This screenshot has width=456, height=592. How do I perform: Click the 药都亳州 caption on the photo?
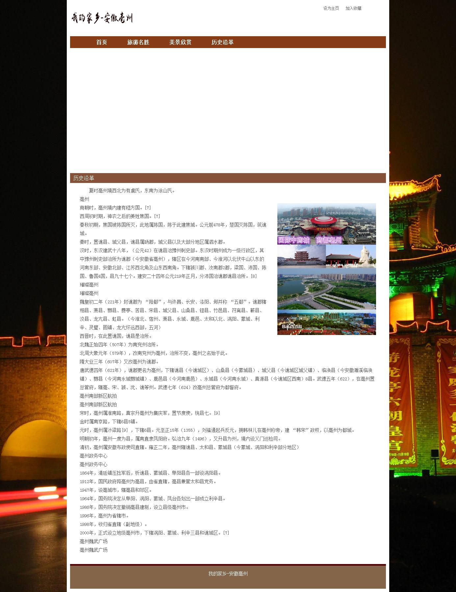point(329,240)
